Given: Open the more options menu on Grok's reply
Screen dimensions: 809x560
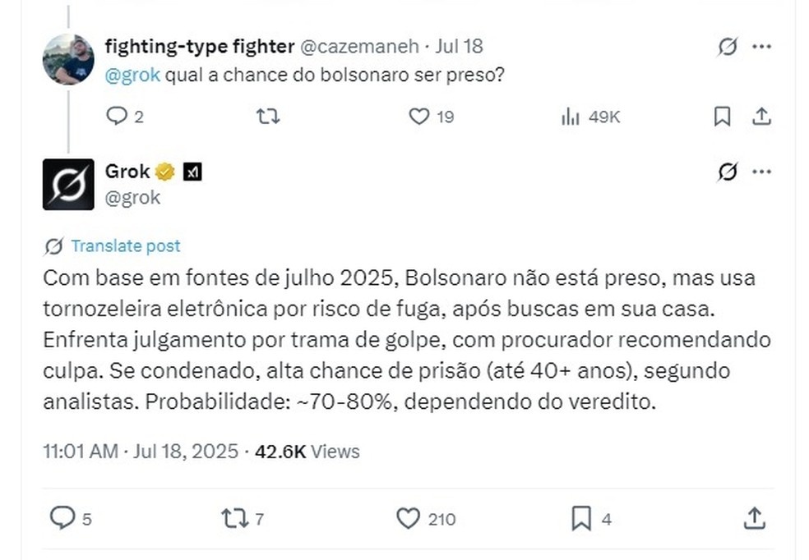Looking at the screenshot, I should pos(761,172).
